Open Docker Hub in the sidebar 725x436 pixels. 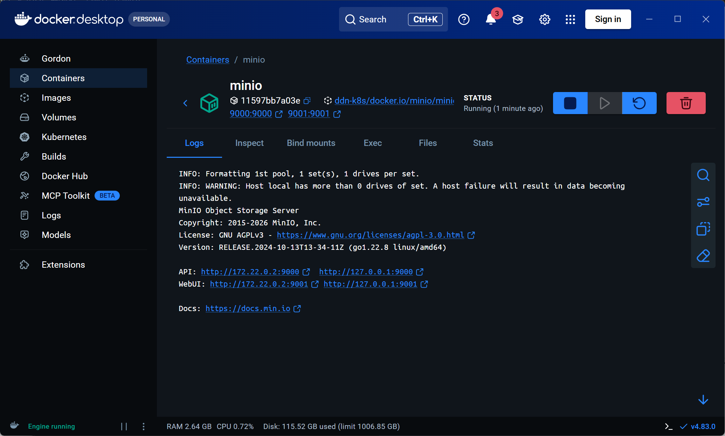point(78,176)
